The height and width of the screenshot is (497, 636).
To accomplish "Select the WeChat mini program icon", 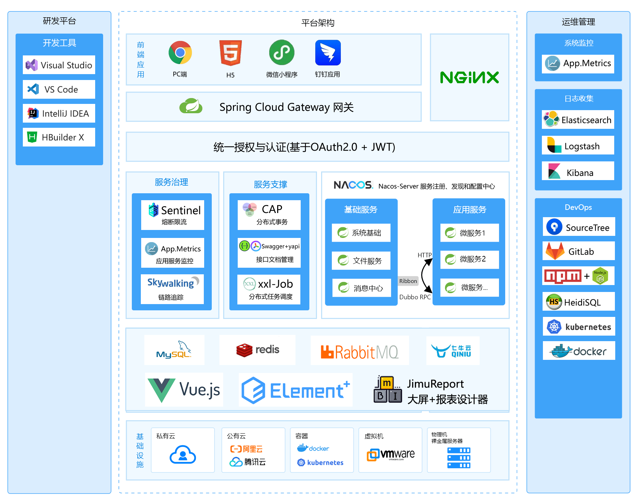I will [282, 52].
